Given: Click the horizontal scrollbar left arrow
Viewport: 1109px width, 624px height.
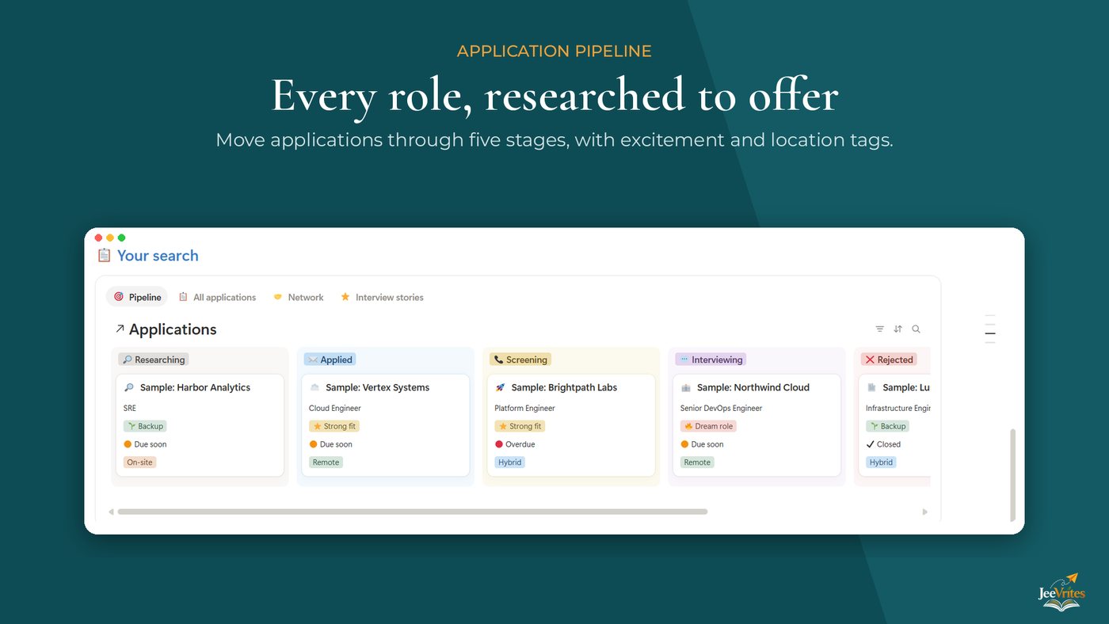Looking at the screenshot, I should (111, 512).
